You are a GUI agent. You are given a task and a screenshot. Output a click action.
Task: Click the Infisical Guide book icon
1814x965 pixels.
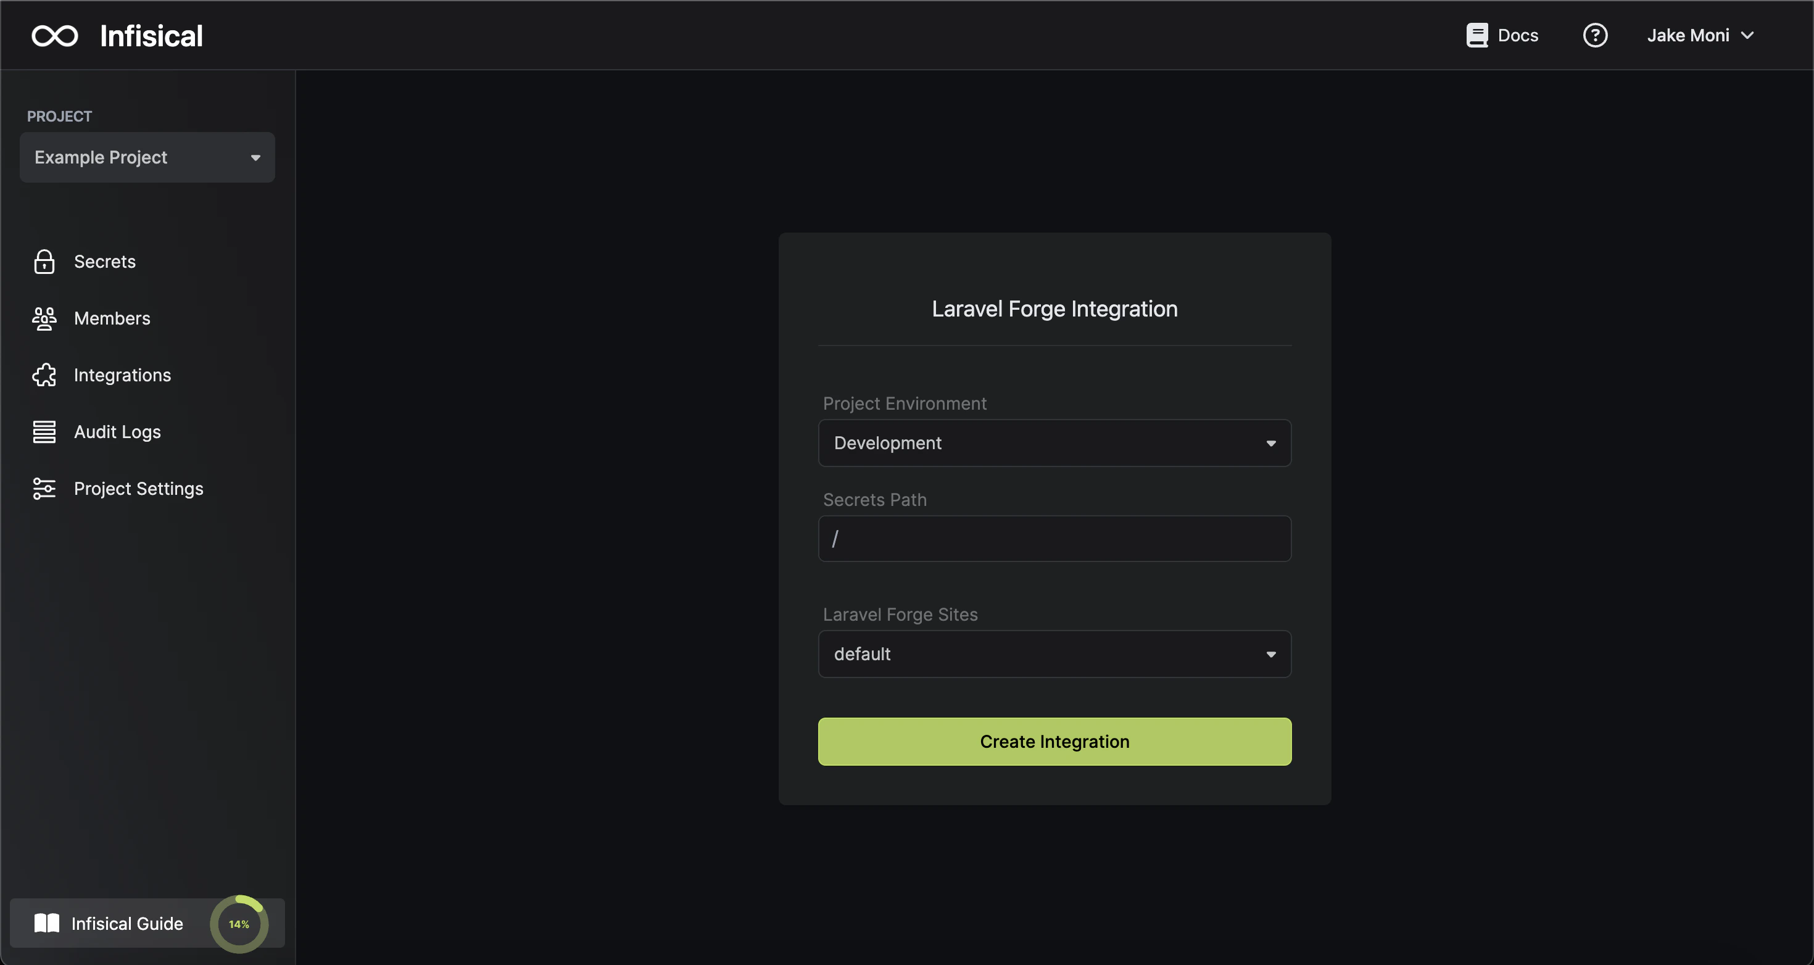(x=46, y=924)
